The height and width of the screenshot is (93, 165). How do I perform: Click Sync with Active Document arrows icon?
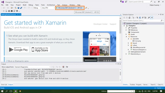tap(137, 18)
